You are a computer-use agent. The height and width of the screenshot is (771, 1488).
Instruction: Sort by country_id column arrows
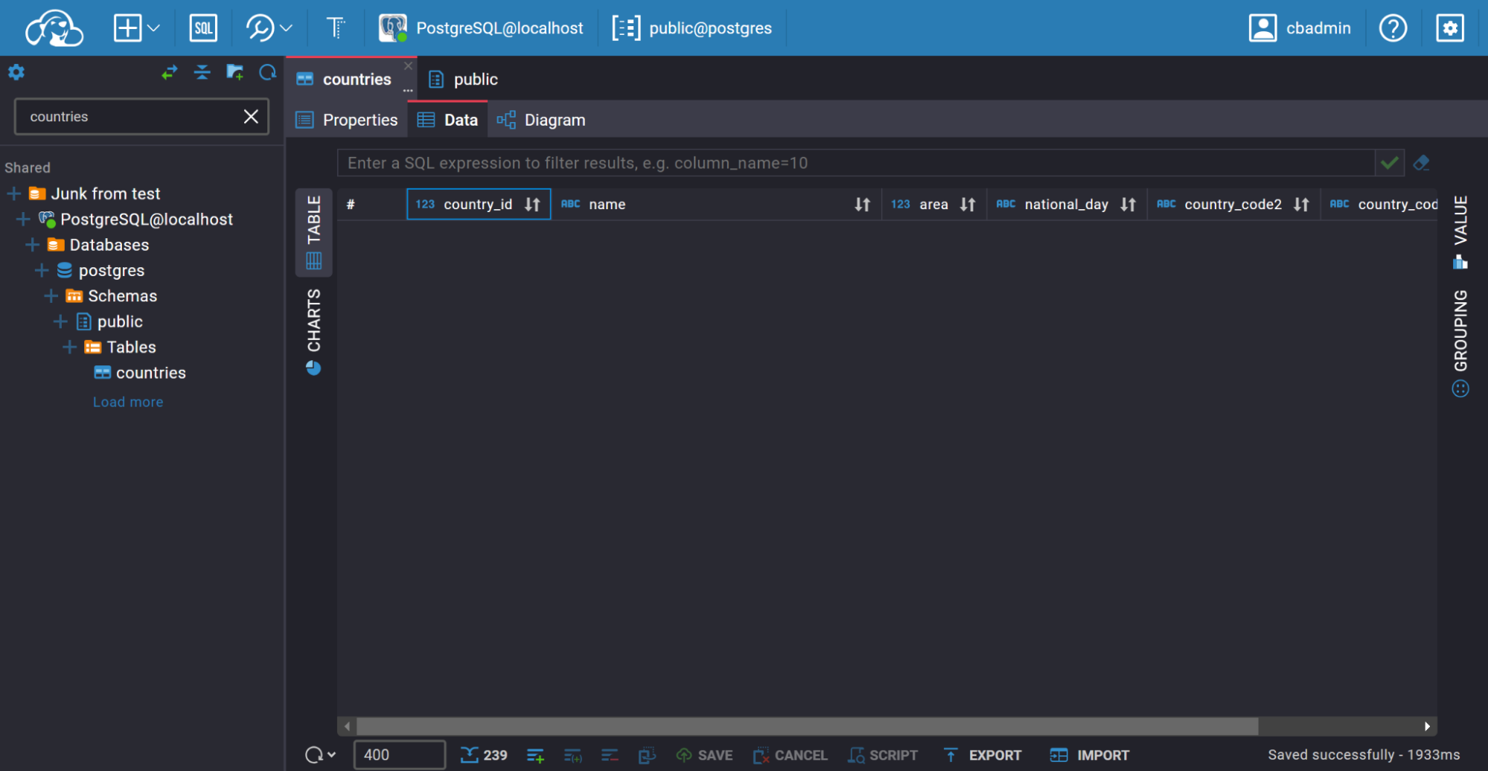coord(532,204)
